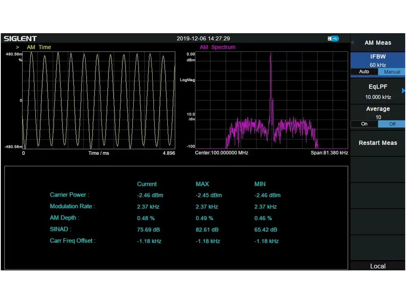Click the MIN SINAD 65.42 dB
Screen dimensions: 406x304
pyautogui.click(x=266, y=230)
